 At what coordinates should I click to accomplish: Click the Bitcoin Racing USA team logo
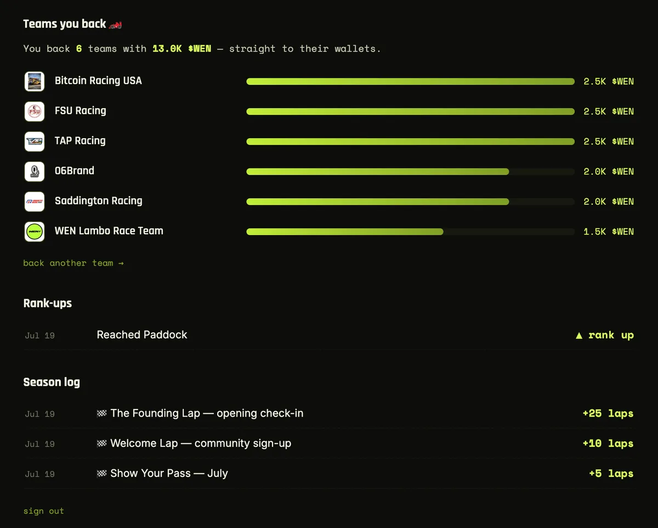35,81
